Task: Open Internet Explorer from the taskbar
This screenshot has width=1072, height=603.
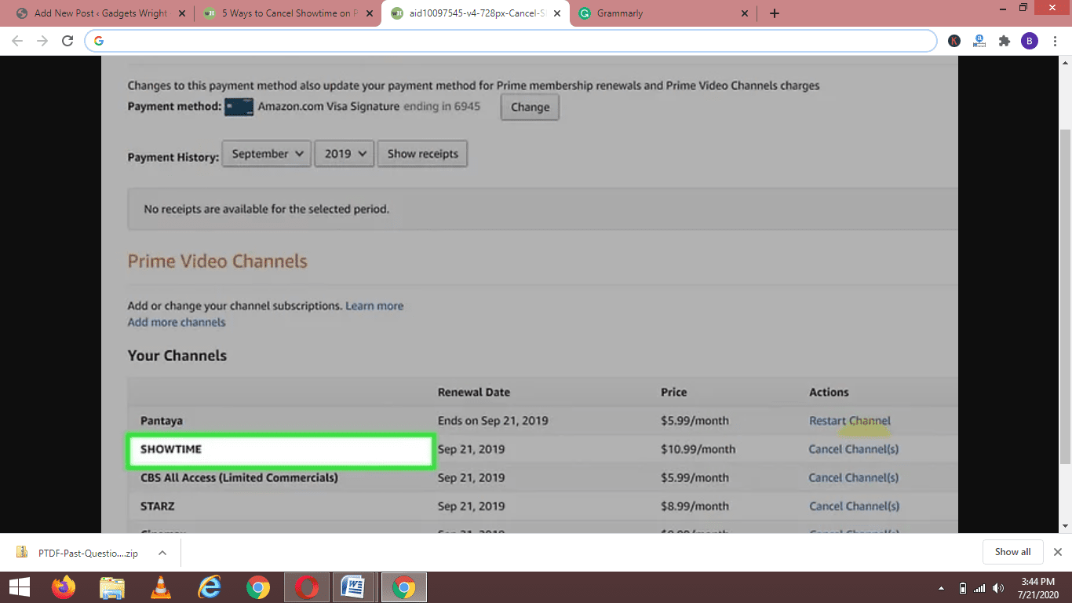Action: pyautogui.click(x=210, y=587)
